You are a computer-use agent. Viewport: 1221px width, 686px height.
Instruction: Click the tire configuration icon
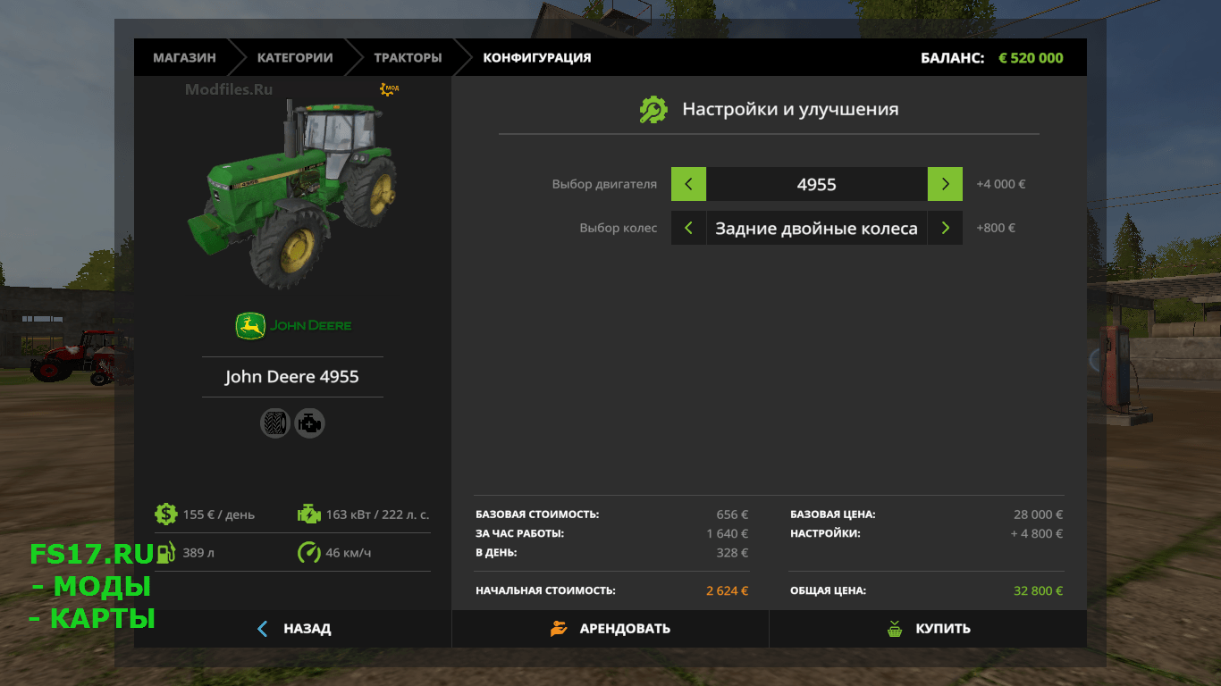[x=275, y=422]
